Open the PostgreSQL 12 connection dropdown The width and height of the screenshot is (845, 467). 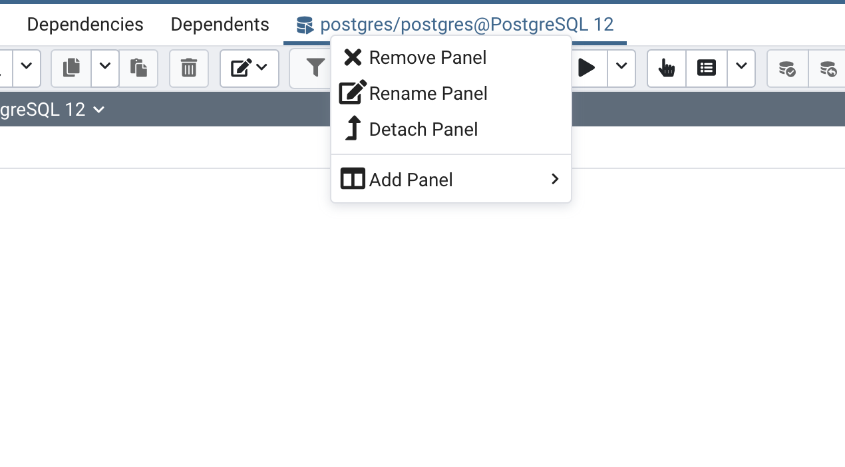[x=98, y=110]
